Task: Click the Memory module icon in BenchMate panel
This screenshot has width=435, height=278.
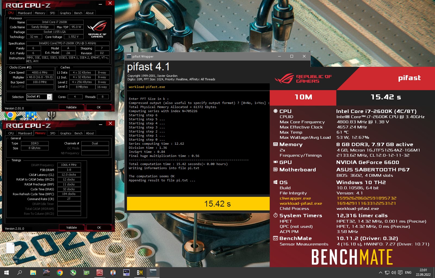Action: pos(275,144)
